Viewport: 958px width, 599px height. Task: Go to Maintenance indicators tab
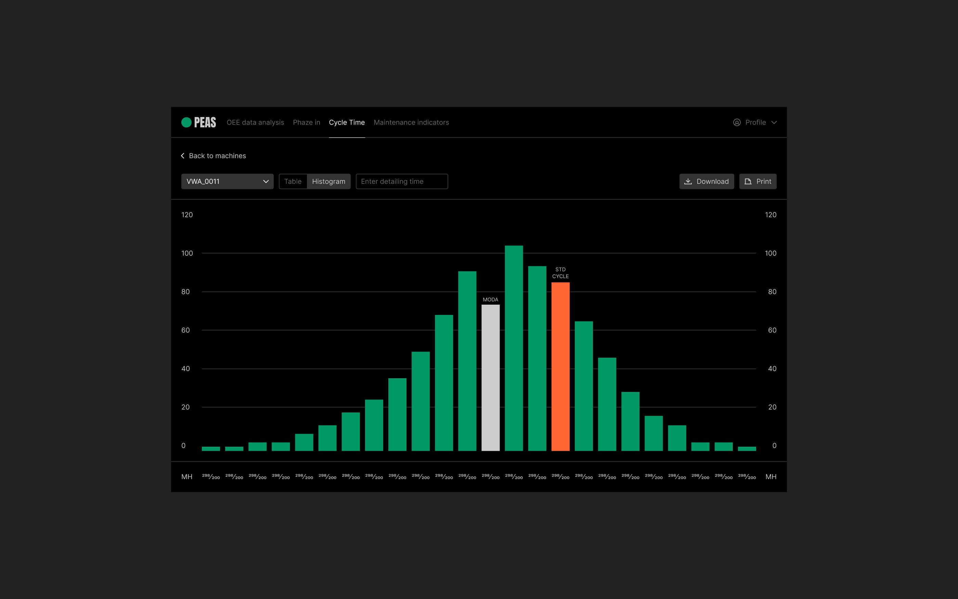click(x=411, y=123)
